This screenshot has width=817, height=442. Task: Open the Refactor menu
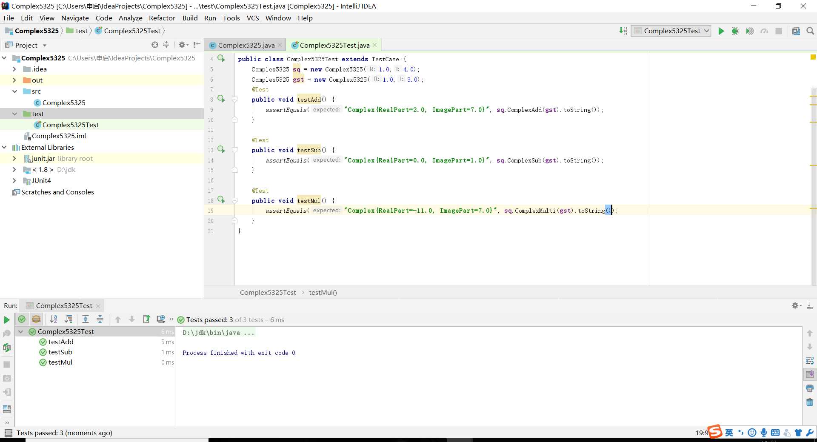[162, 18]
